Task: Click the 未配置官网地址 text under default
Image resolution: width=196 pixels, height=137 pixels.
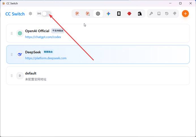Action: (x=36, y=79)
